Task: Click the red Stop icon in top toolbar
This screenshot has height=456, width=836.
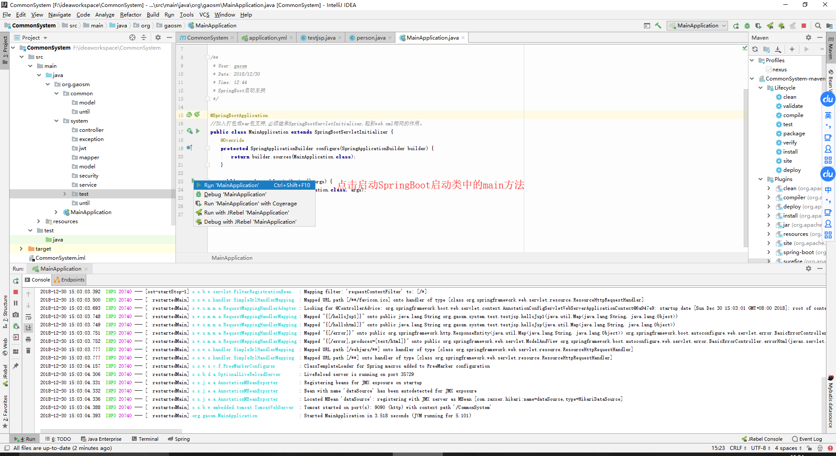Action: (804, 26)
